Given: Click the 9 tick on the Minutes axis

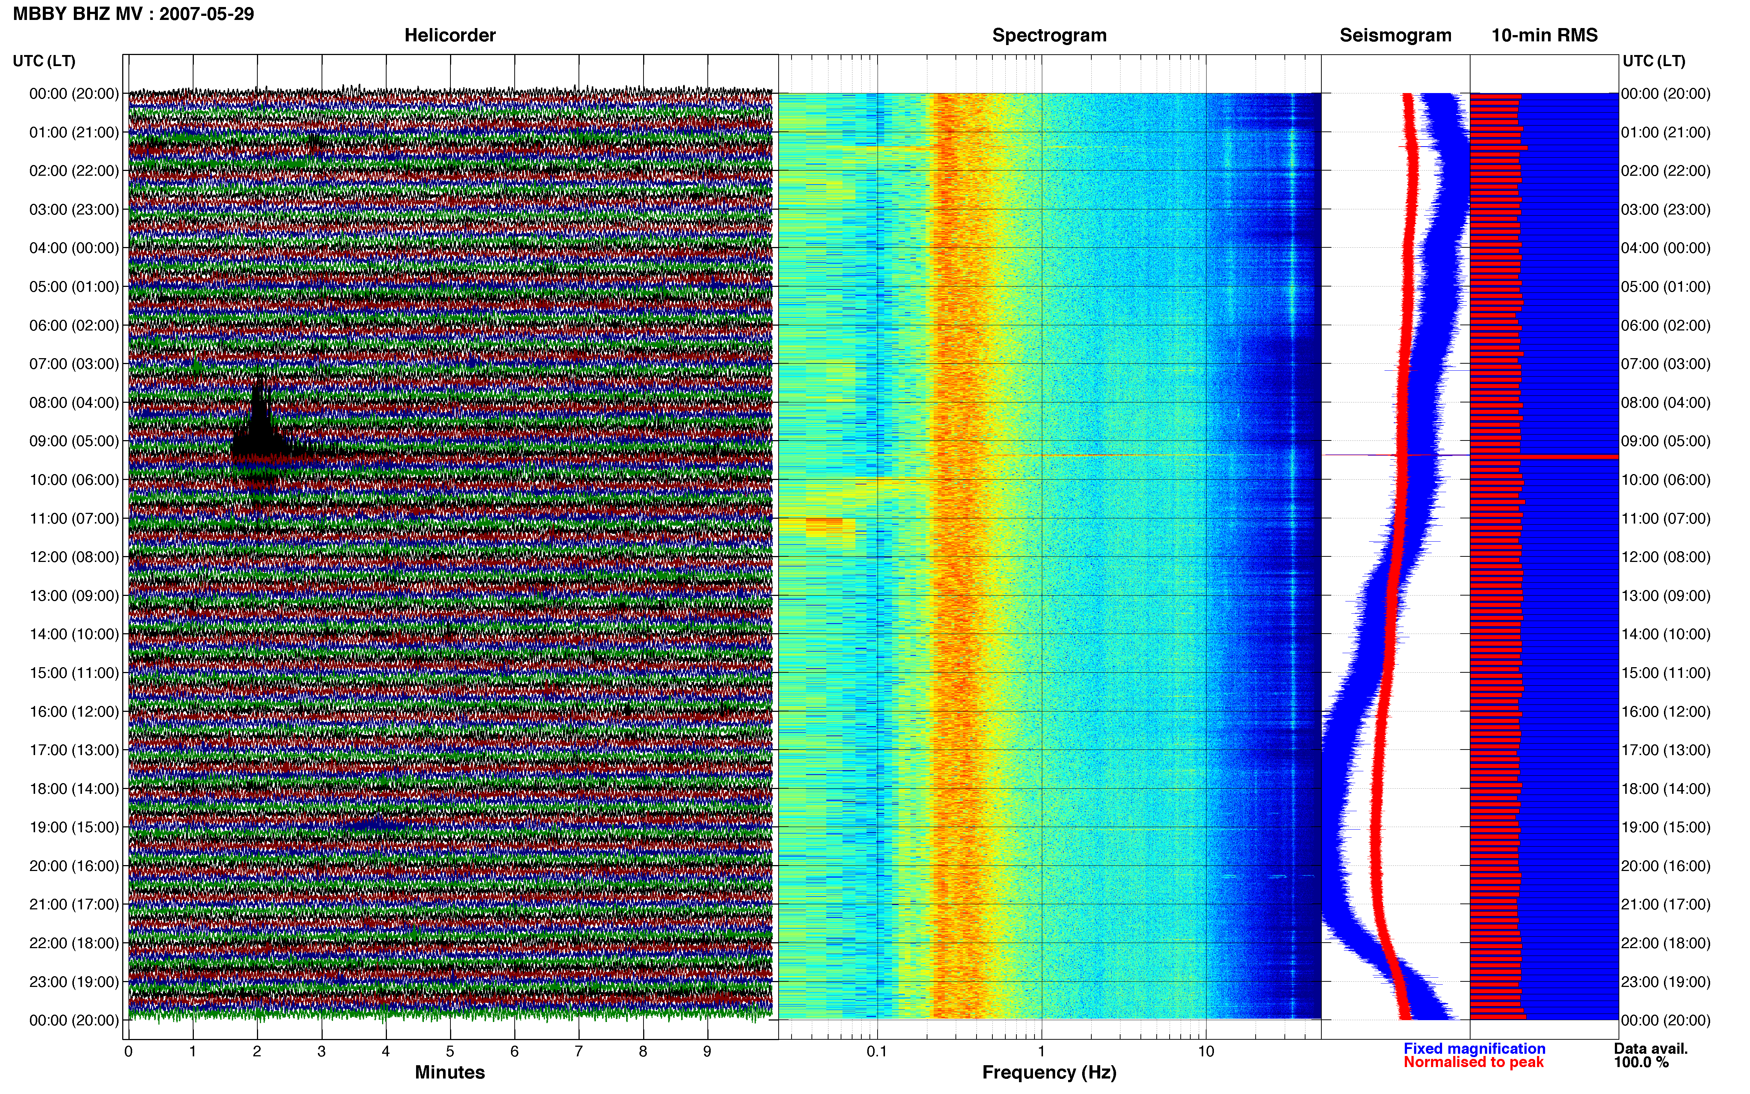Looking at the screenshot, I should point(707,1051).
